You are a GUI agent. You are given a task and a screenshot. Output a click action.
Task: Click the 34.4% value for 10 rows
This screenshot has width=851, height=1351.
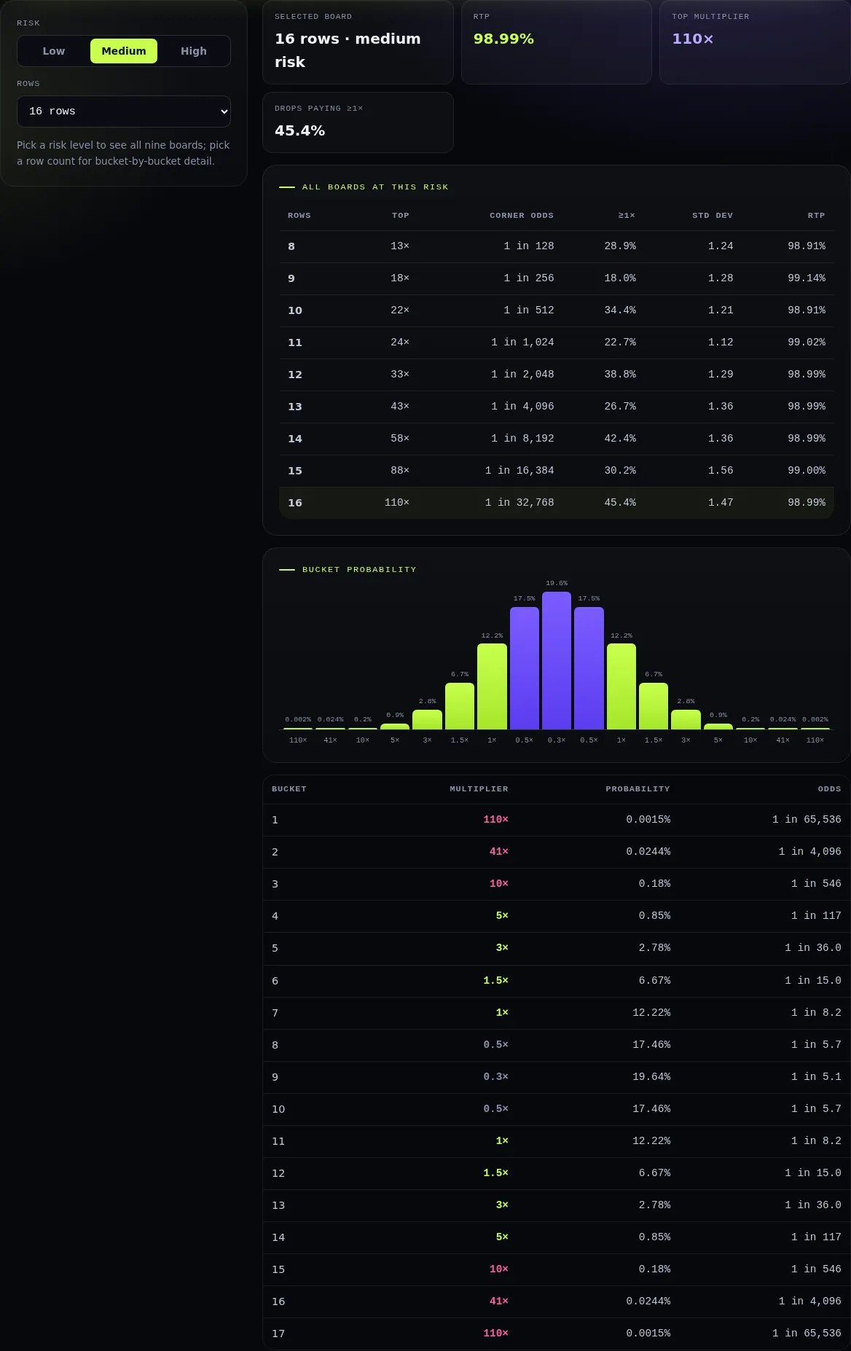[620, 310]
